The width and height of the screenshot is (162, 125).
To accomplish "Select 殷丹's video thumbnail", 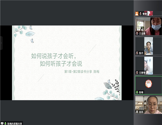I will click(x=148, y=46).
